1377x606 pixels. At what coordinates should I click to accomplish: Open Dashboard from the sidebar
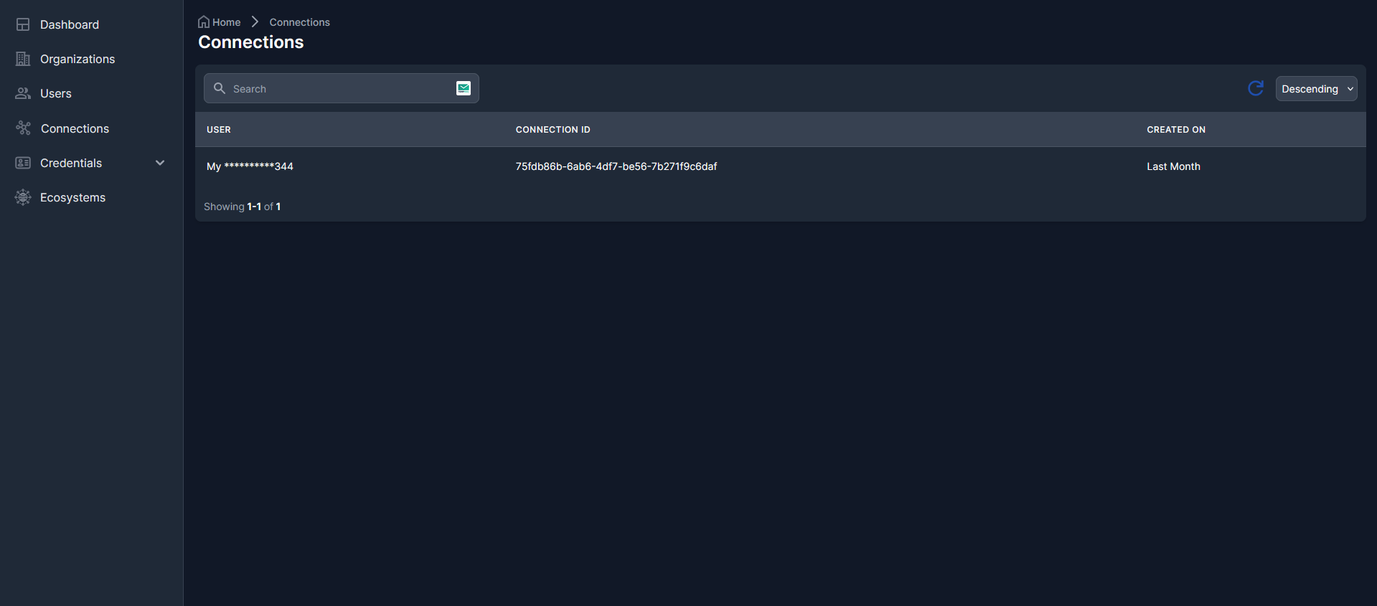pyautogui.click(x=70, y=24)
